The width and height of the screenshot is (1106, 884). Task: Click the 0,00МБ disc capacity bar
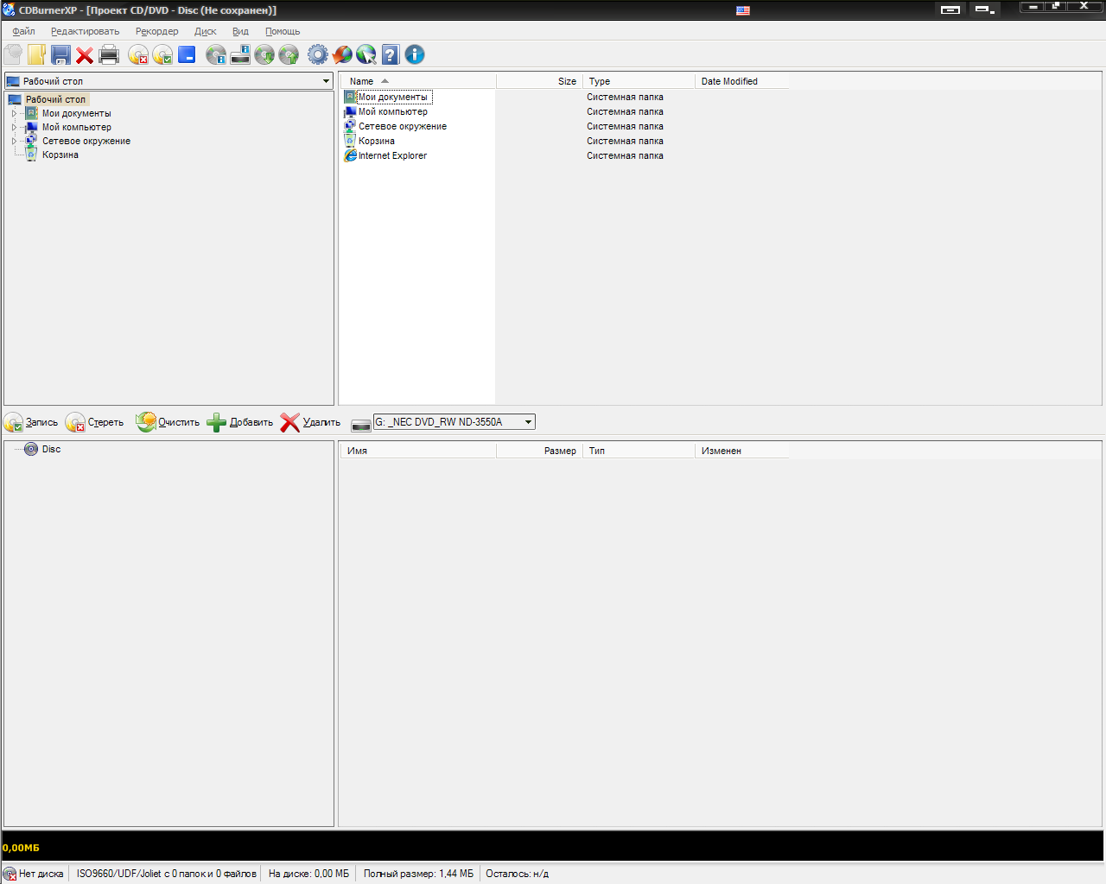click(553, 847)
